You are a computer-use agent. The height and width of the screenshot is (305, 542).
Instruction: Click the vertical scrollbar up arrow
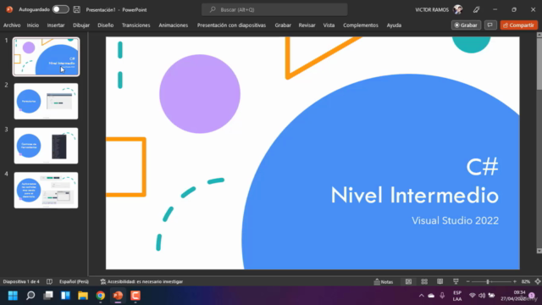[x=539, y=35]
